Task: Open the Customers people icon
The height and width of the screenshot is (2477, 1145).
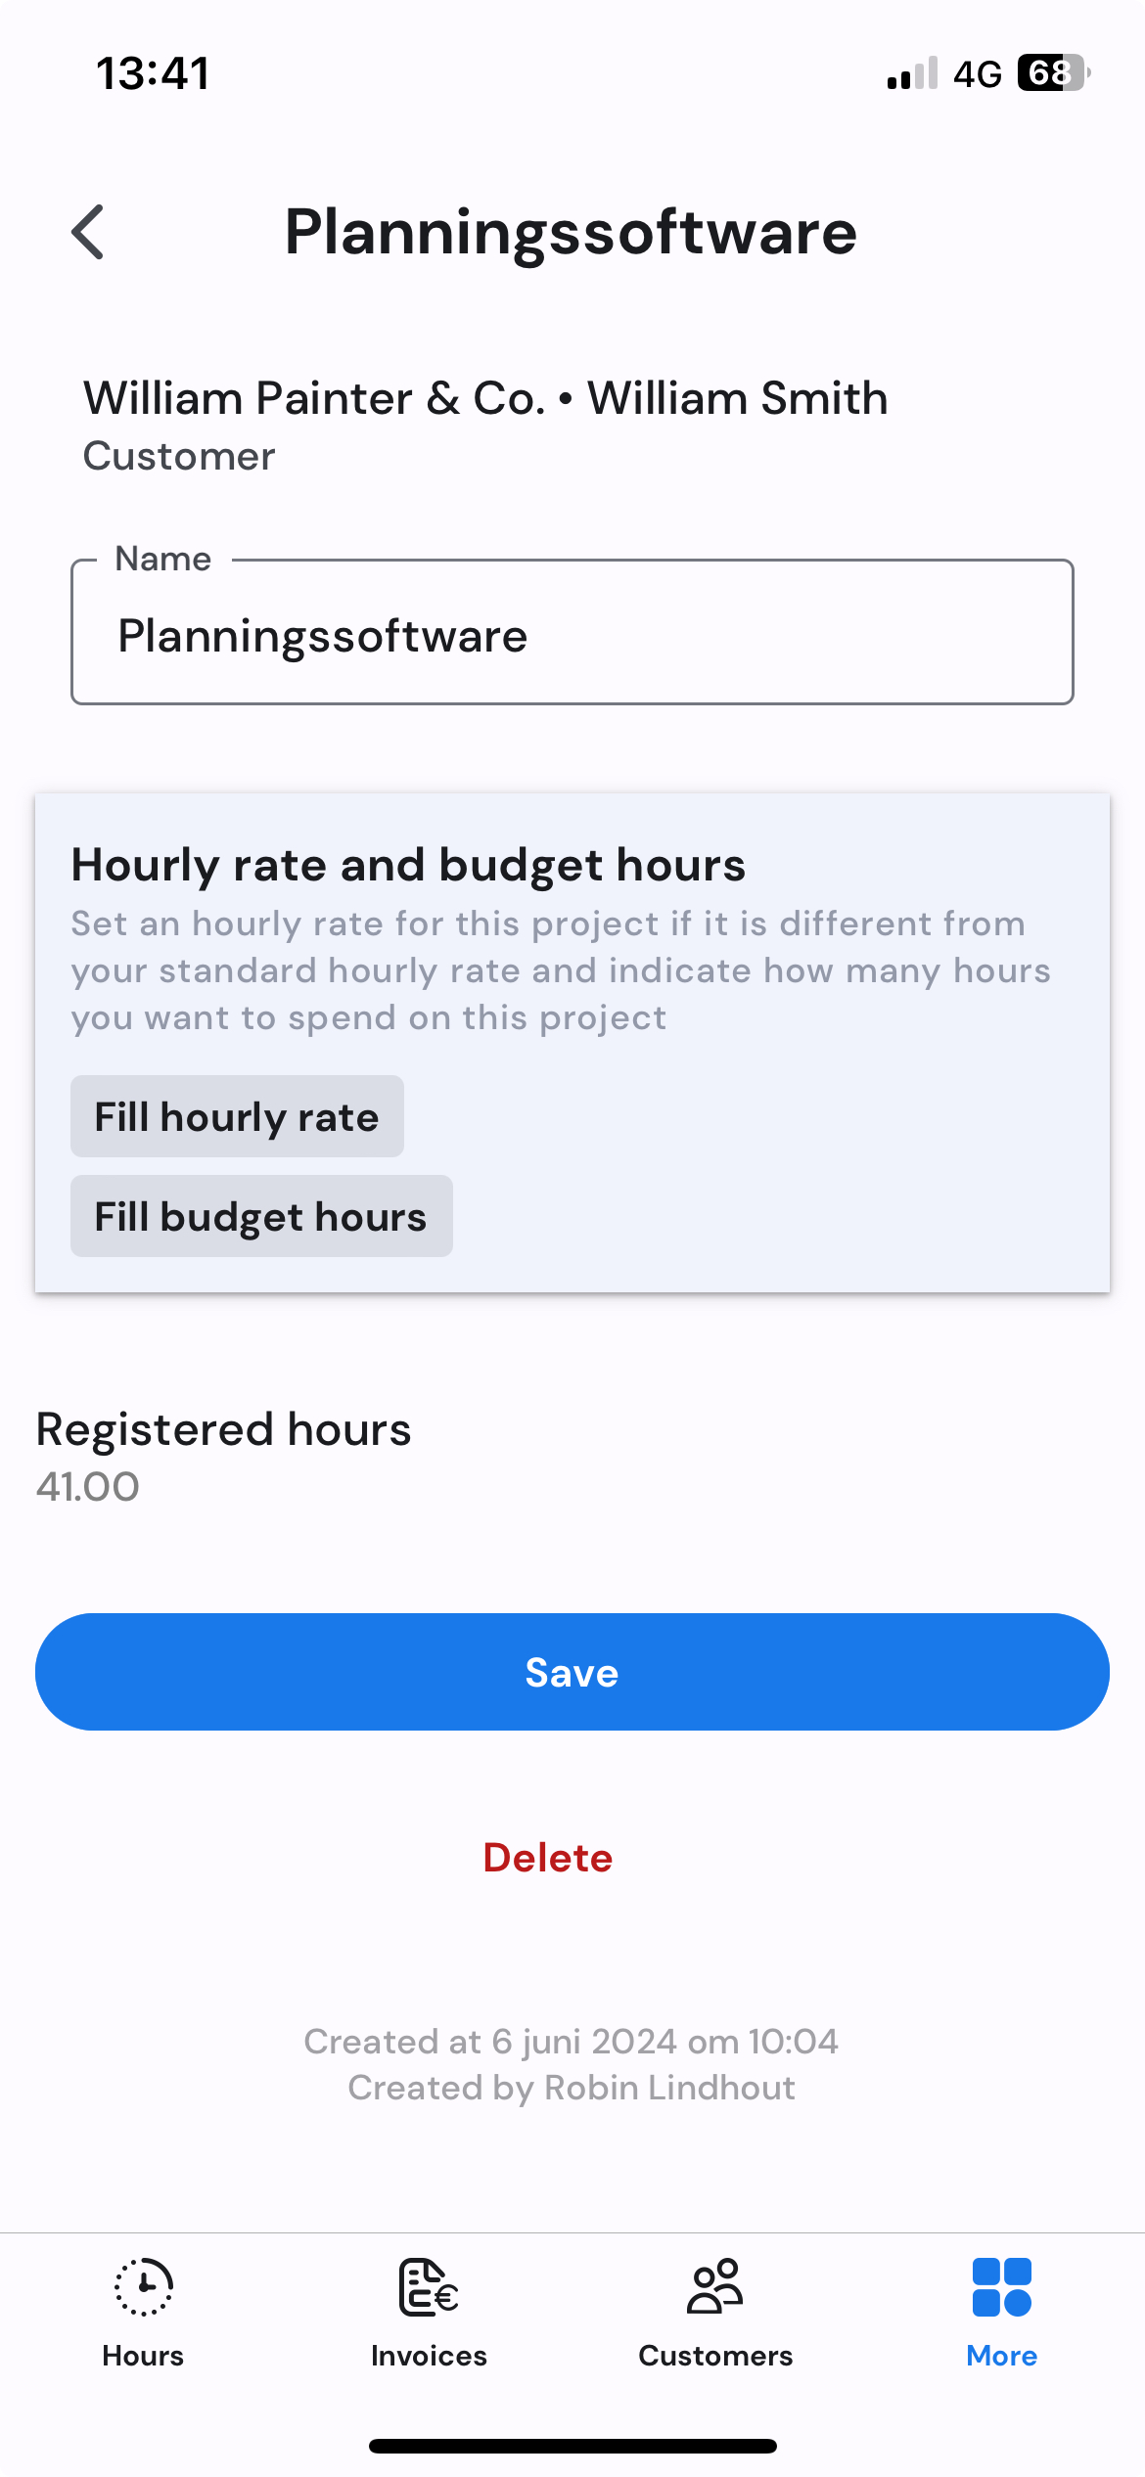Action: (x=715, y=2286)
